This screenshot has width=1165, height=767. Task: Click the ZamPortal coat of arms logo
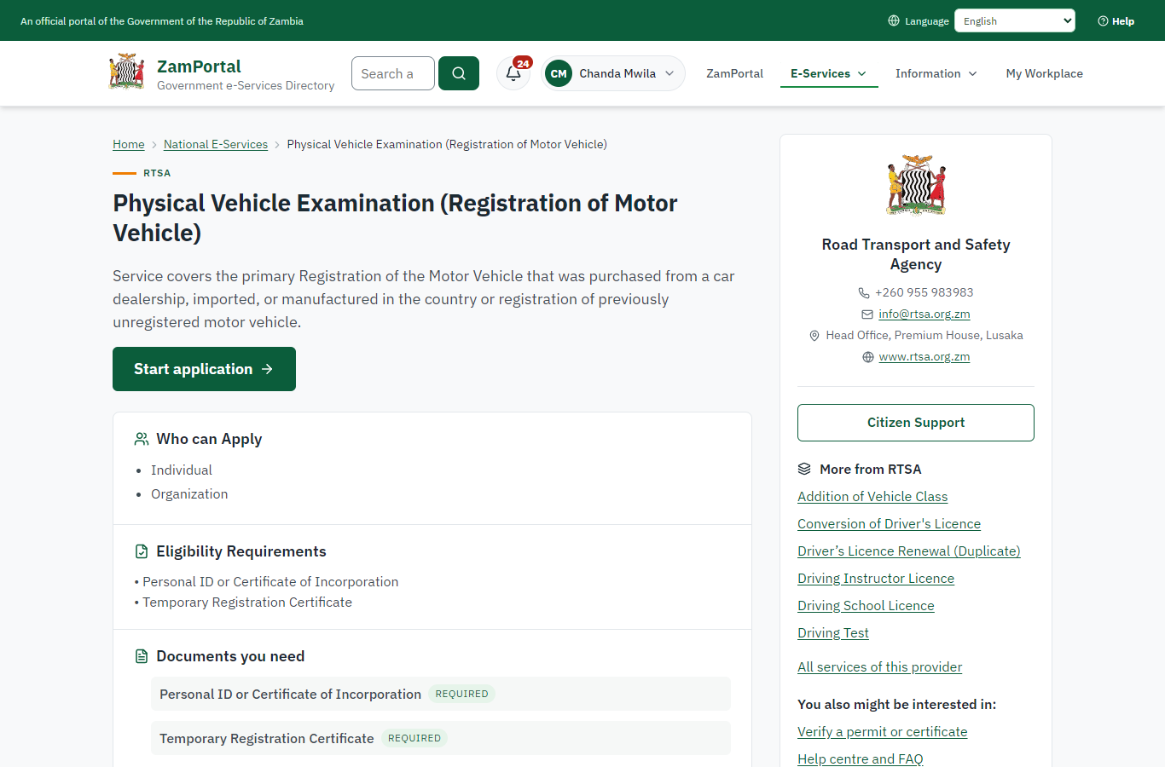[x=127, y=72]
